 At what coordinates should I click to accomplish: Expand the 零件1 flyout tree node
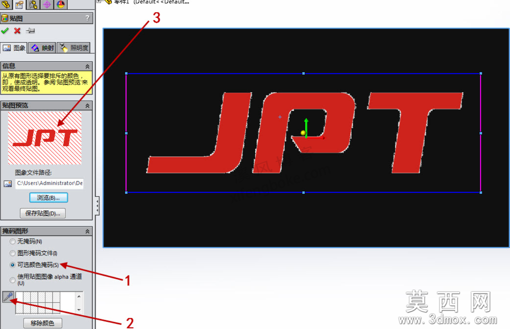tap(99, 2)
